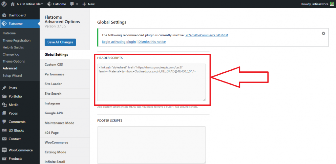Image resolution: width=336 pixels, height=164 pixels.
Task: Grab the Footer Scripts textarea resize handle
Action: click(204, 162)
